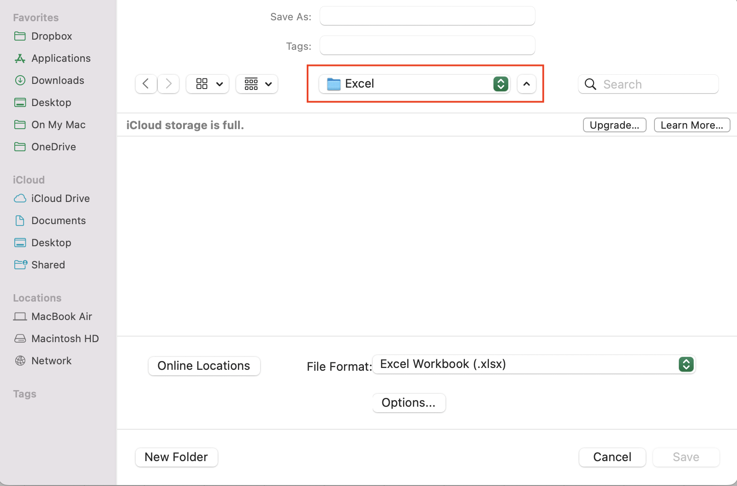Viewport: 737px width, 486px height.
Task: Click the OneDrive folder icon
Action: 20,147
